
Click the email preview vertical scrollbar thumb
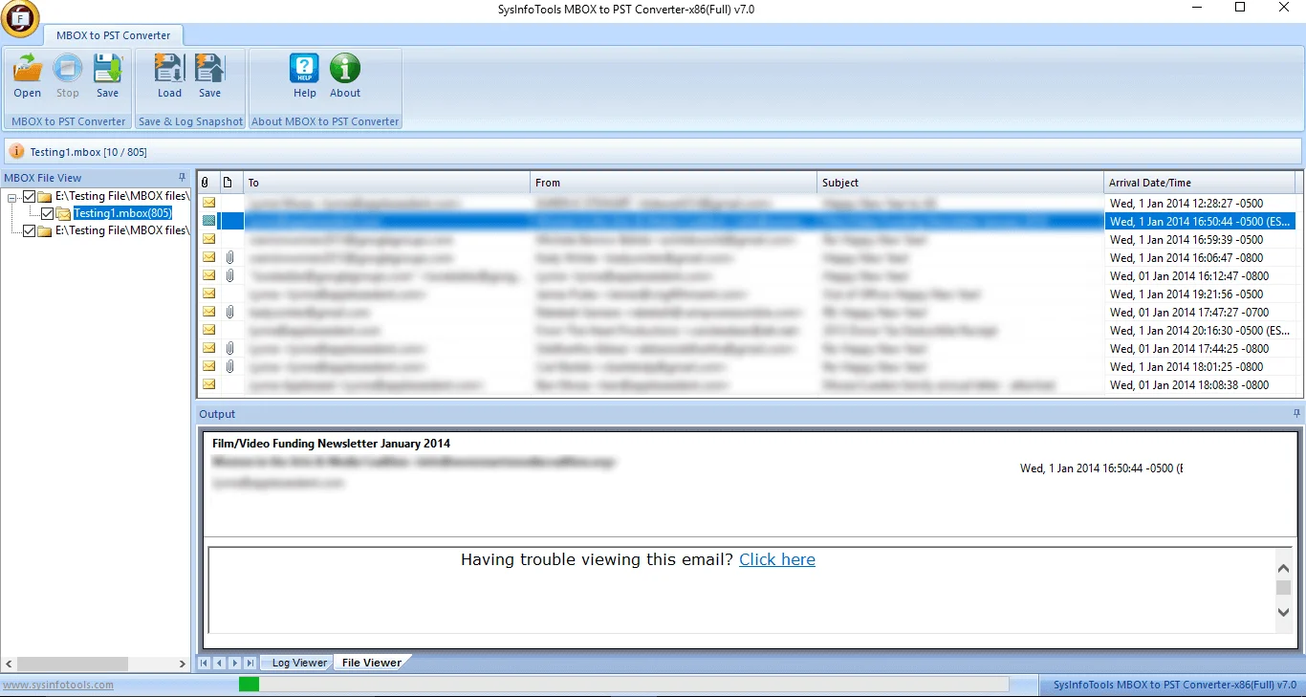pos(1284,588)
